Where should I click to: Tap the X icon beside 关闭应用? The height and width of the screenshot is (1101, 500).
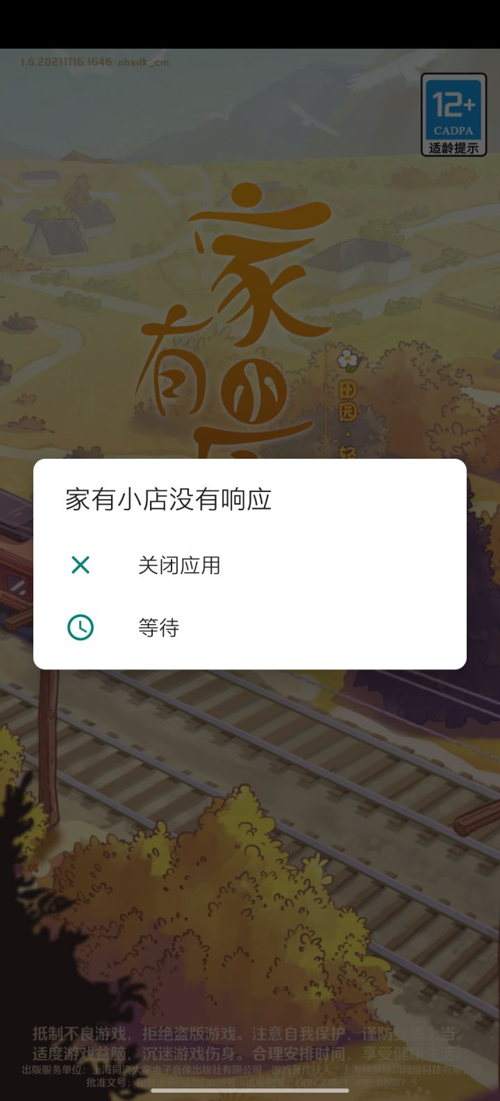pyautogui.click(x=81, y=565)
